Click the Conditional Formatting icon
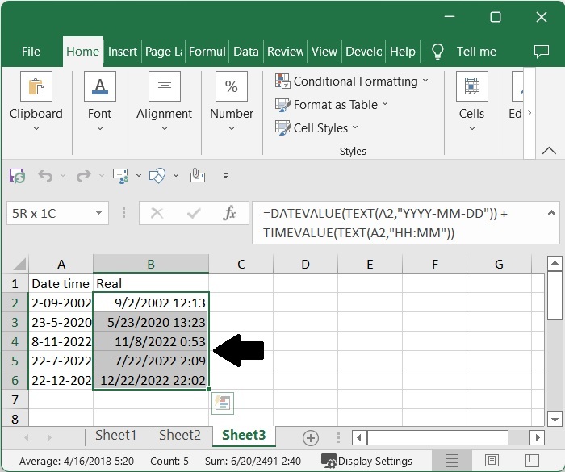 click(x=282, y=81)
